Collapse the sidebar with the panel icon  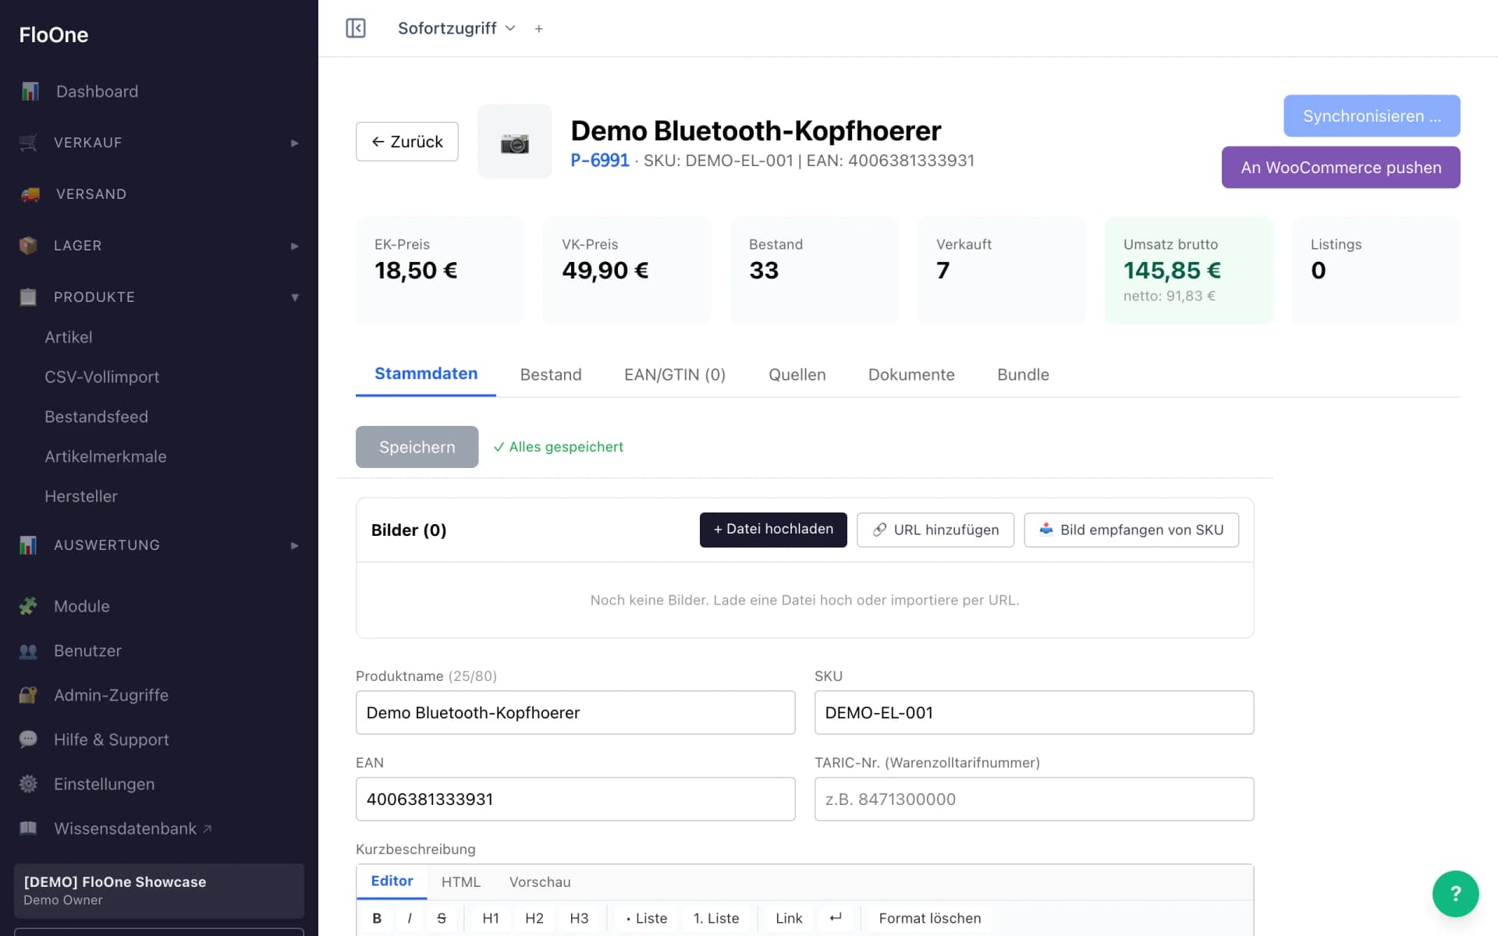(356, 28)
